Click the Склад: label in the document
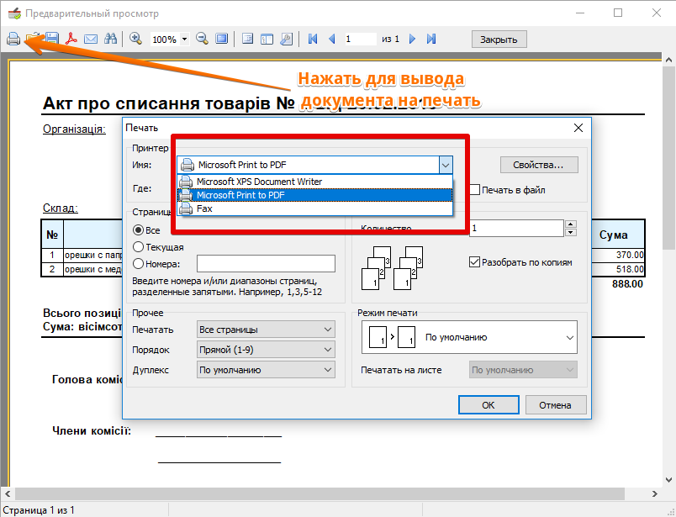Image resolution: width=676 pixels, height=517 pixels. 61,208
